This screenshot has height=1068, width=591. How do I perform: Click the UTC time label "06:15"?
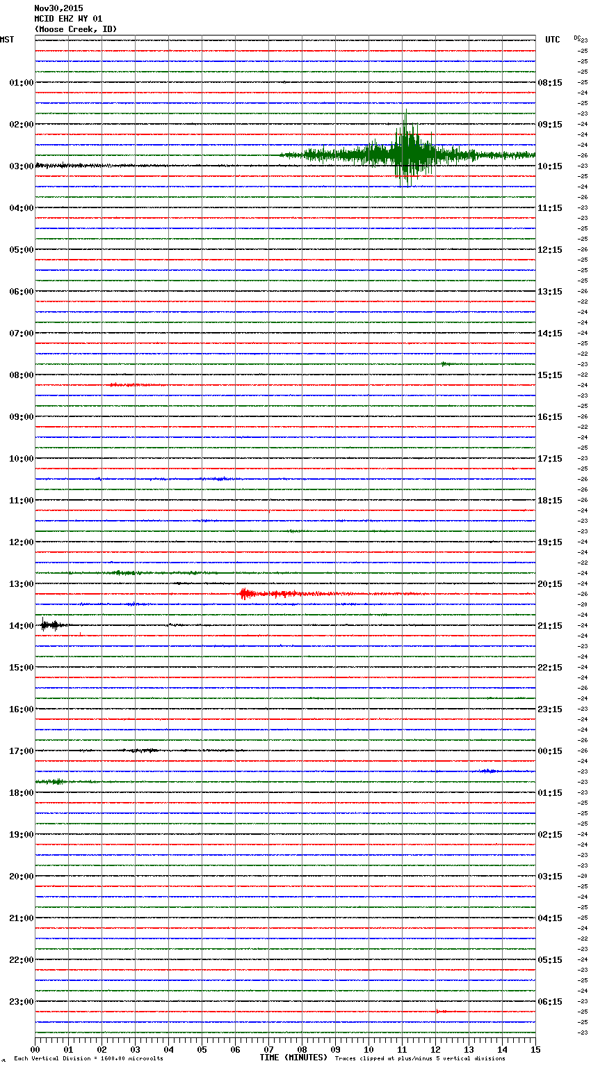pyautogui.click(x=550, y=1002)
